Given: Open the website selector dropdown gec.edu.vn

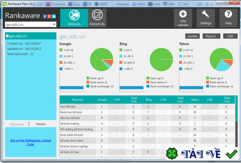Looking at the screenshot, I should [x=31, y=24].
